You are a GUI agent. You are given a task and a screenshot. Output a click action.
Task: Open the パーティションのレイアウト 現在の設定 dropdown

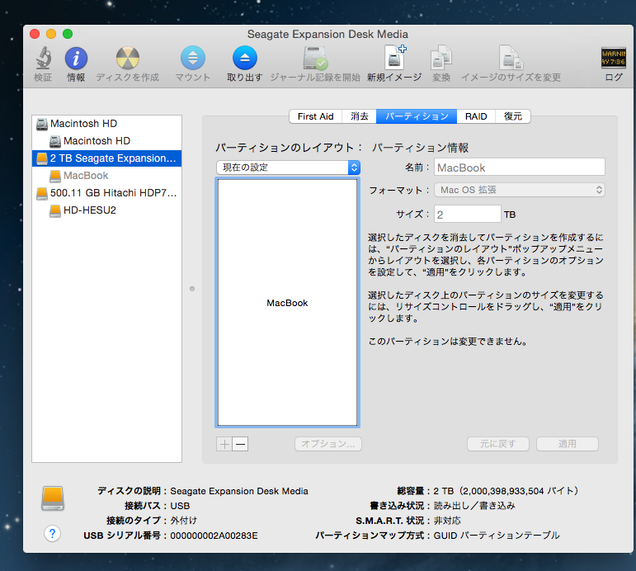tap(288, 168)
